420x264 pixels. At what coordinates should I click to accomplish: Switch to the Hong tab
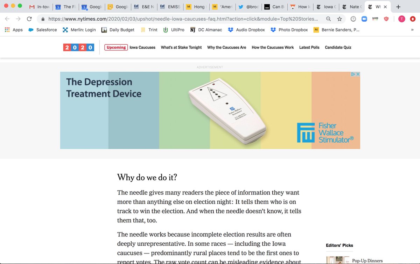pos(196,7)
